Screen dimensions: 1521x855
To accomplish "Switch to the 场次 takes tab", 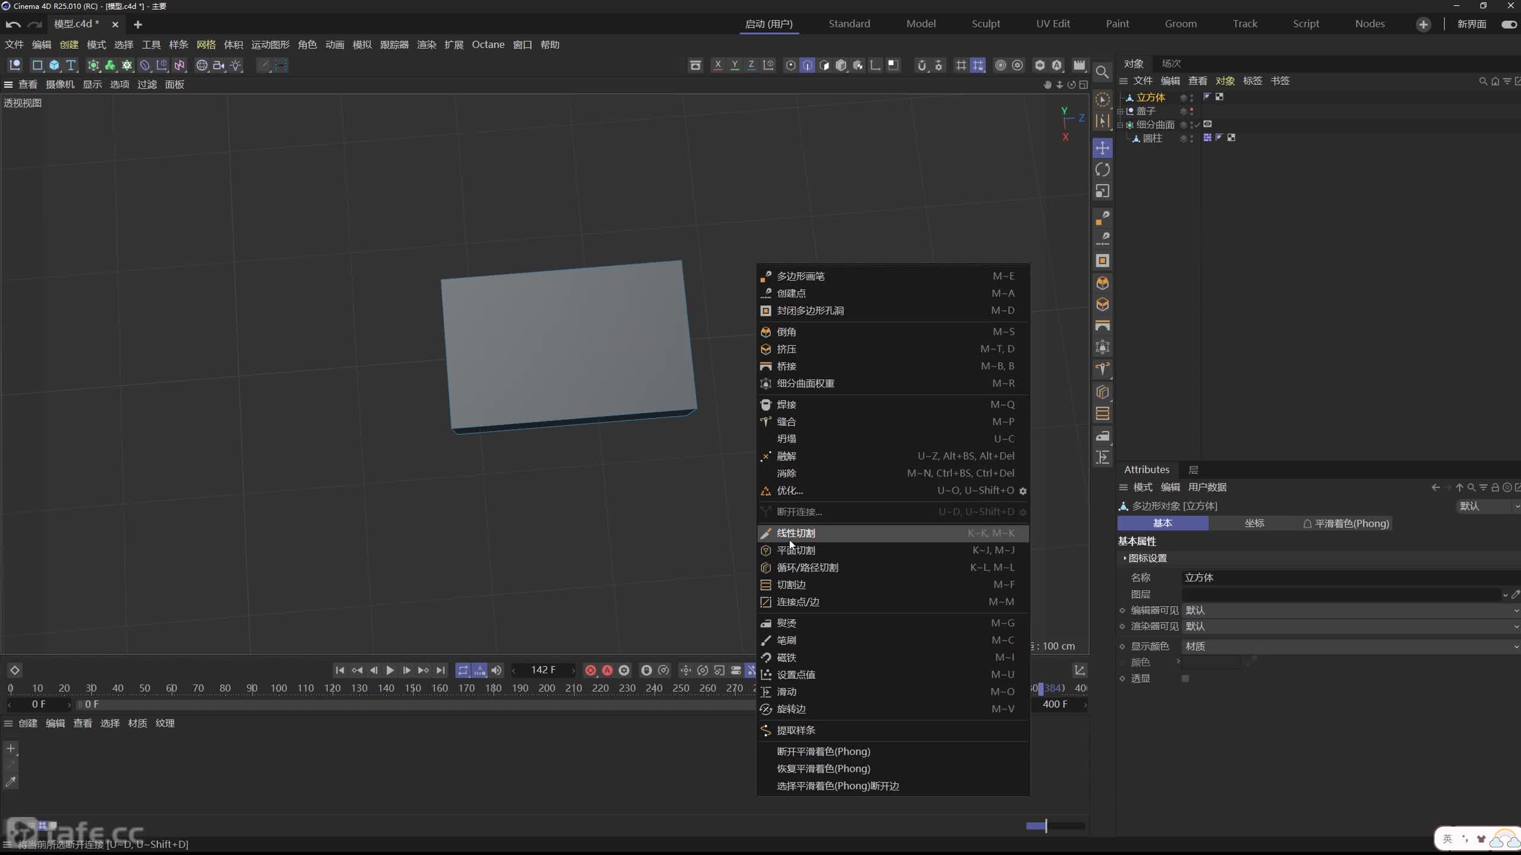I will coord(1171,64).
